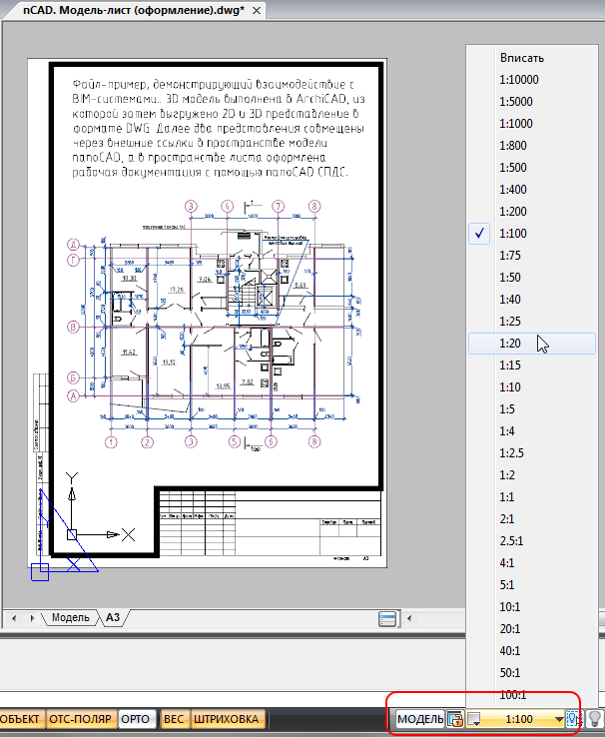Image resolution: width=605 pixels, height=738 pixels.
Task: Click axis bubble 8 at plan top
Action: point(314,206)
